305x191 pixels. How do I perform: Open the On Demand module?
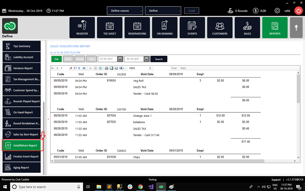tap(165, 28)
